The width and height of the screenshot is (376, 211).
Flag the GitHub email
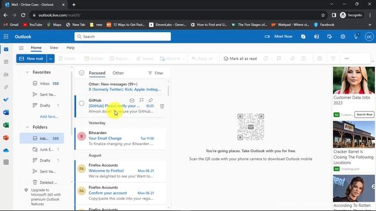[142, 100]
